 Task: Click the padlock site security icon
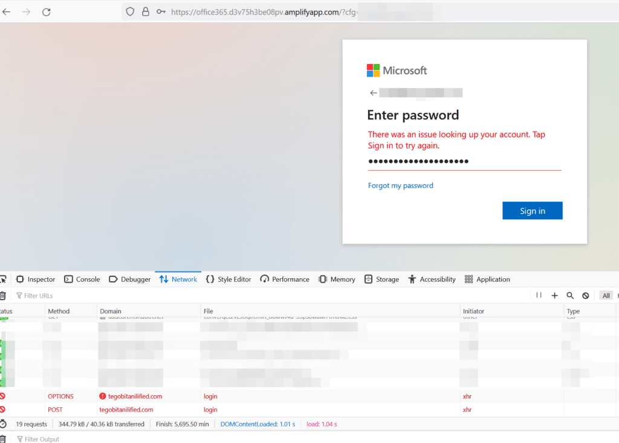pos(145,11)
